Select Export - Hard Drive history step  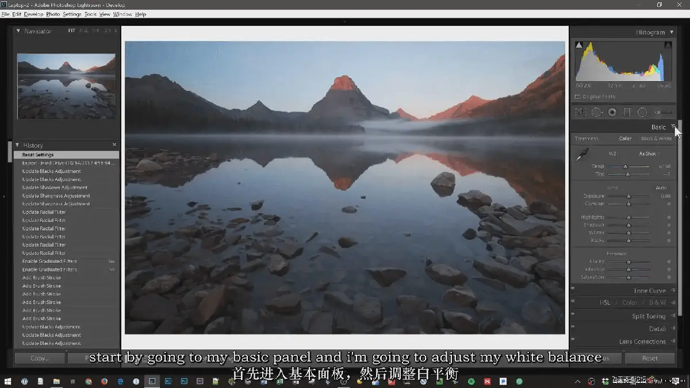tap(66, 163)
